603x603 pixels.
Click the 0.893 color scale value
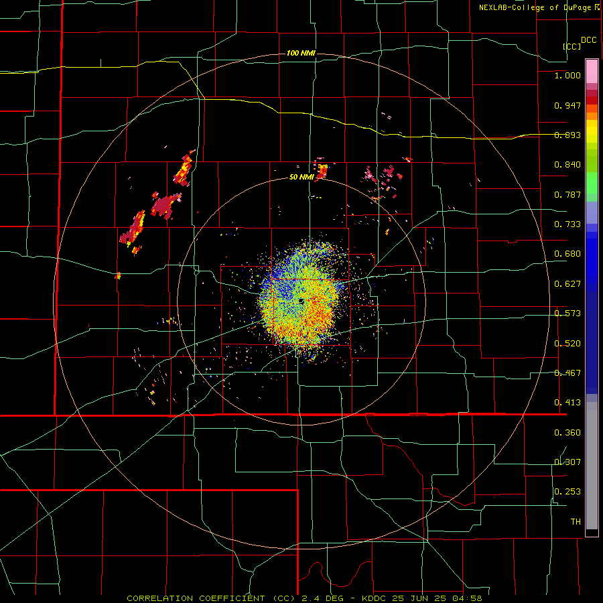567,135
